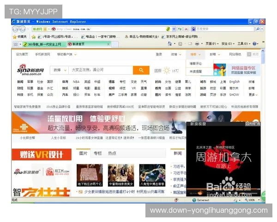Open the tab list dropdown arrow
Image resolution: width=277 pixels, height=222 pixels.
point(20,44)
